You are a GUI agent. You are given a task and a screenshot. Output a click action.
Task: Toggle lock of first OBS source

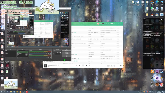pyautogui.click(x=27, y=51)
